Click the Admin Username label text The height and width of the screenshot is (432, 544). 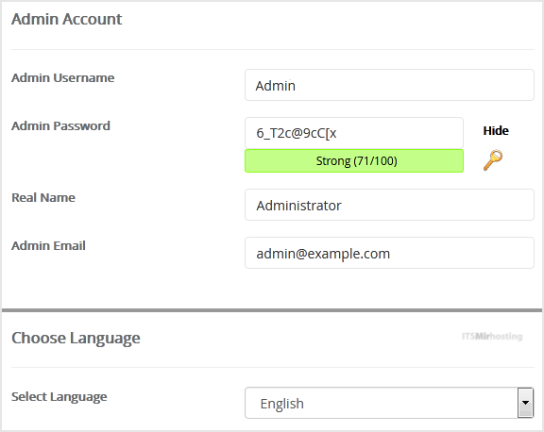coord(62,77)
